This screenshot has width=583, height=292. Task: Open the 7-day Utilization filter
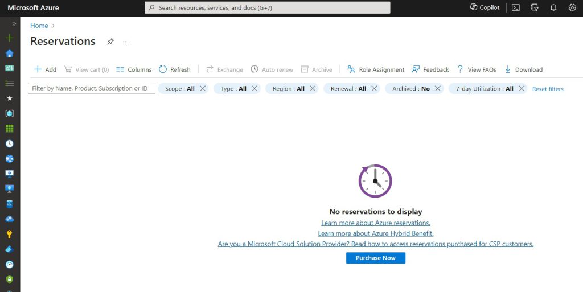(x=485, y=88)
